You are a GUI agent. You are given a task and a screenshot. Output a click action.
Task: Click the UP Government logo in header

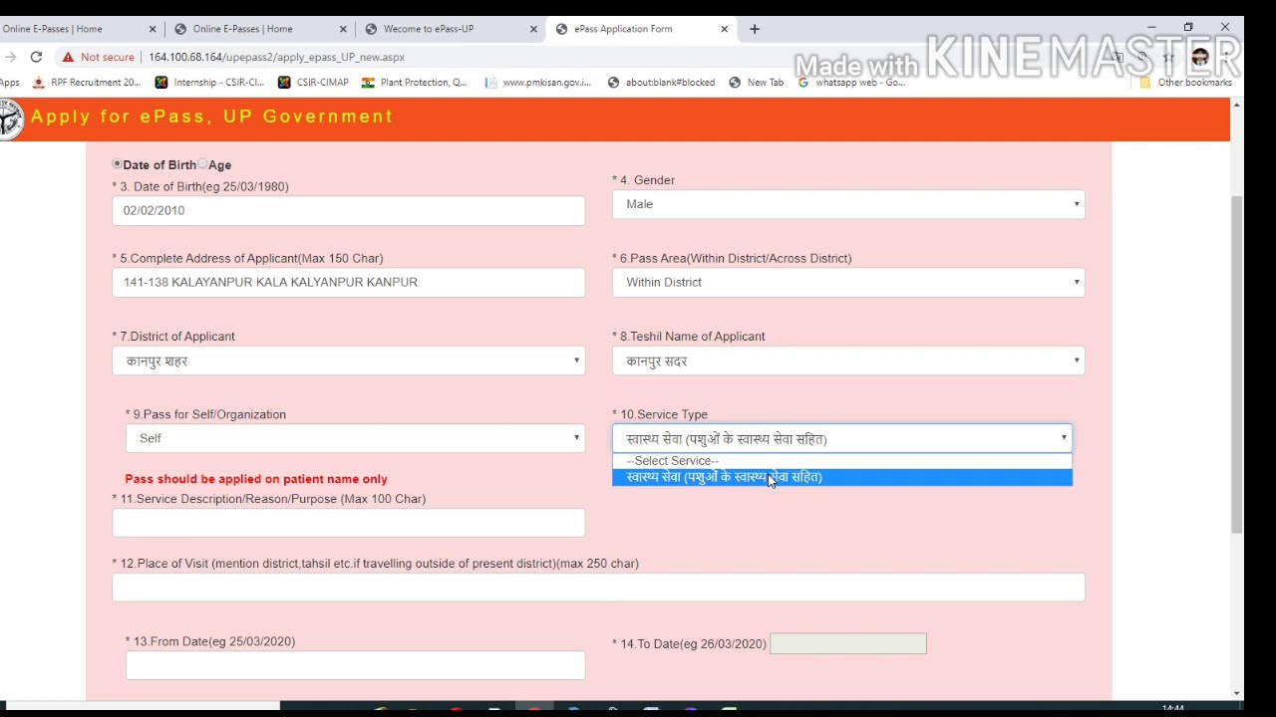pyautogui.click(x=10, y=119)
